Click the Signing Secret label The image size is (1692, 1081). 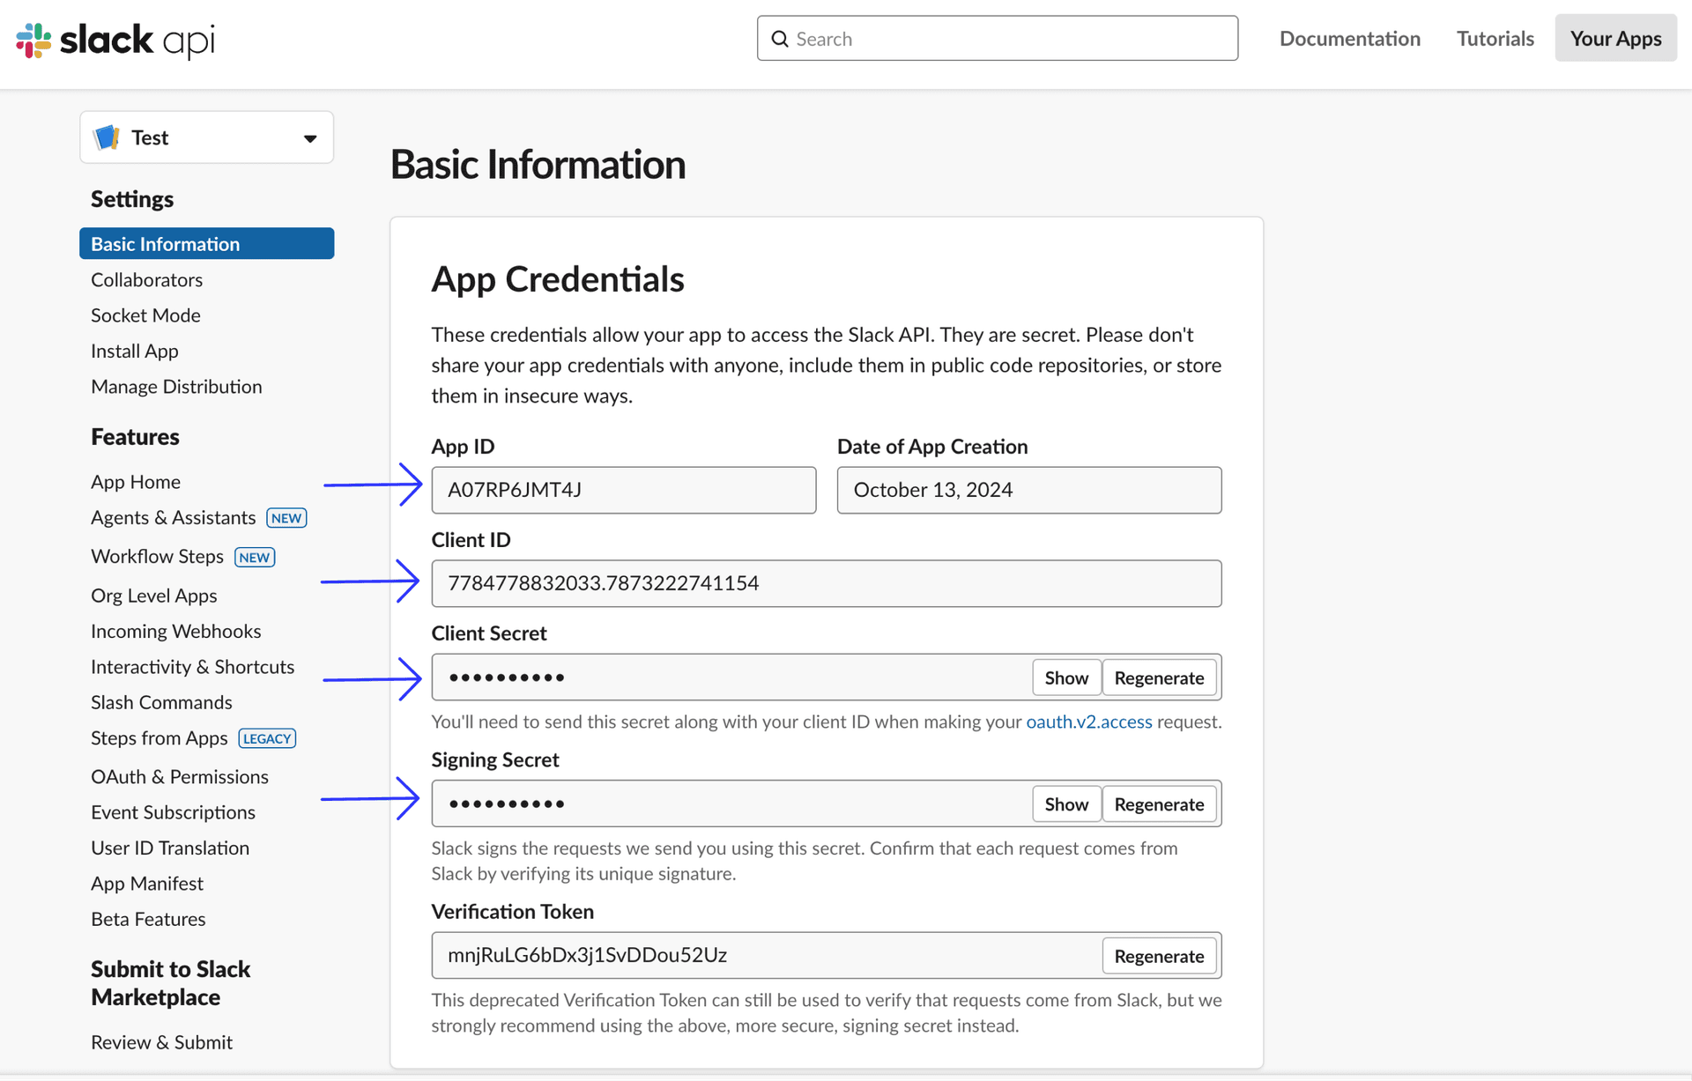pyautogui.click(x=495, y=759)
